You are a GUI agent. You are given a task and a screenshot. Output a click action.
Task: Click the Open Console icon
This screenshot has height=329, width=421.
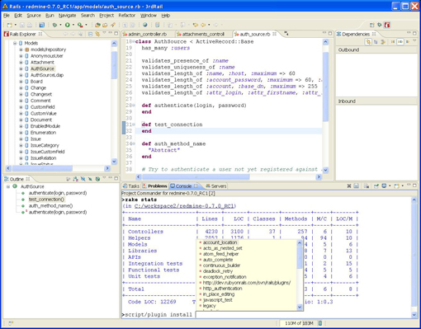397,186
